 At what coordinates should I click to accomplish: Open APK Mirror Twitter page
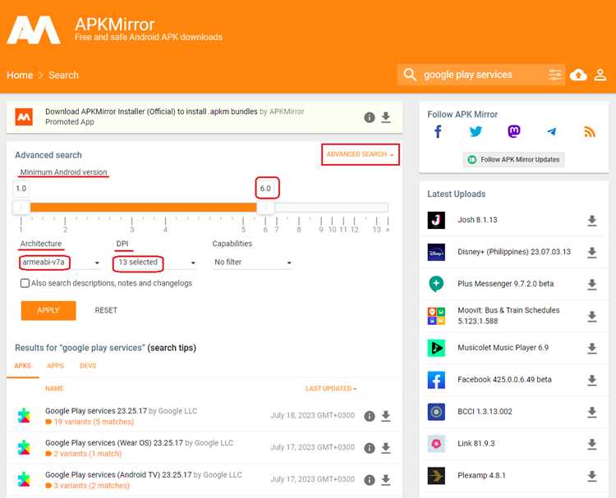click(476, 131)
